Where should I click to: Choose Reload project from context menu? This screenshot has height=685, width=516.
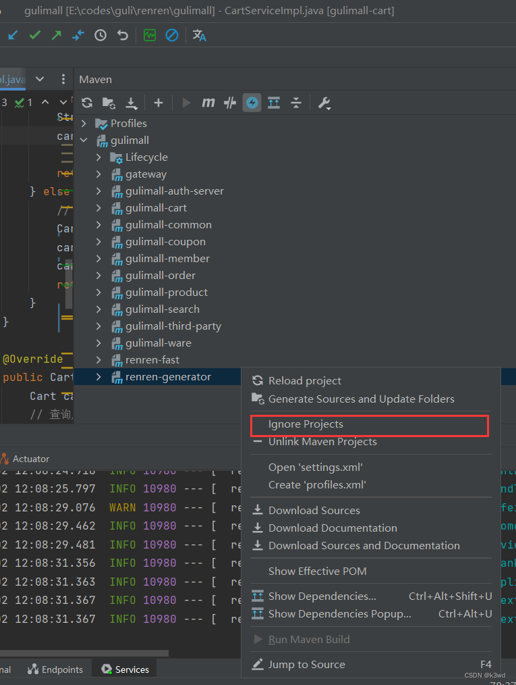coord(371,381)
